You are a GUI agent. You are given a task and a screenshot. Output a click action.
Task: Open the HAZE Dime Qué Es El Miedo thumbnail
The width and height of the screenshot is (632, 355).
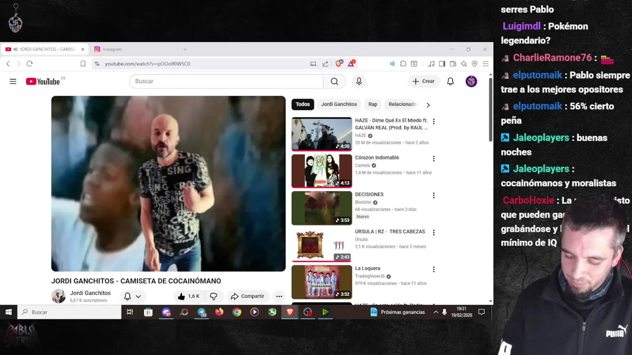(321, 134)
